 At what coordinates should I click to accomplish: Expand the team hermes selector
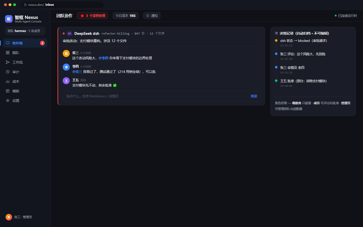tap(25, 31)
